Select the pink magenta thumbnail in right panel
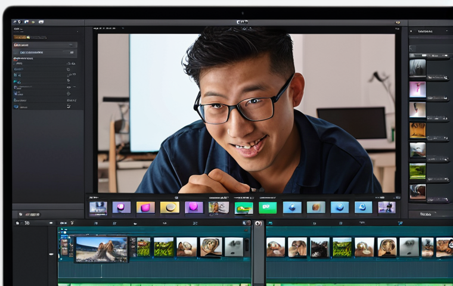 pos(417,89)
